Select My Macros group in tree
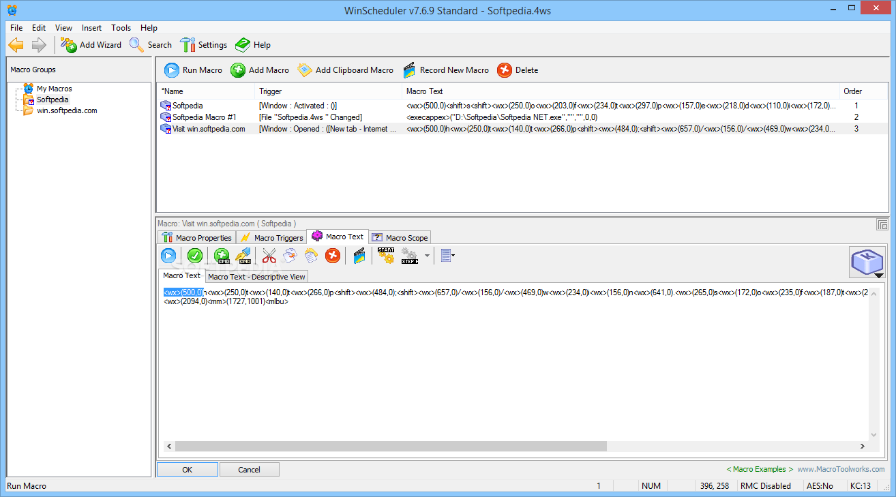 [x=54, y=89]
